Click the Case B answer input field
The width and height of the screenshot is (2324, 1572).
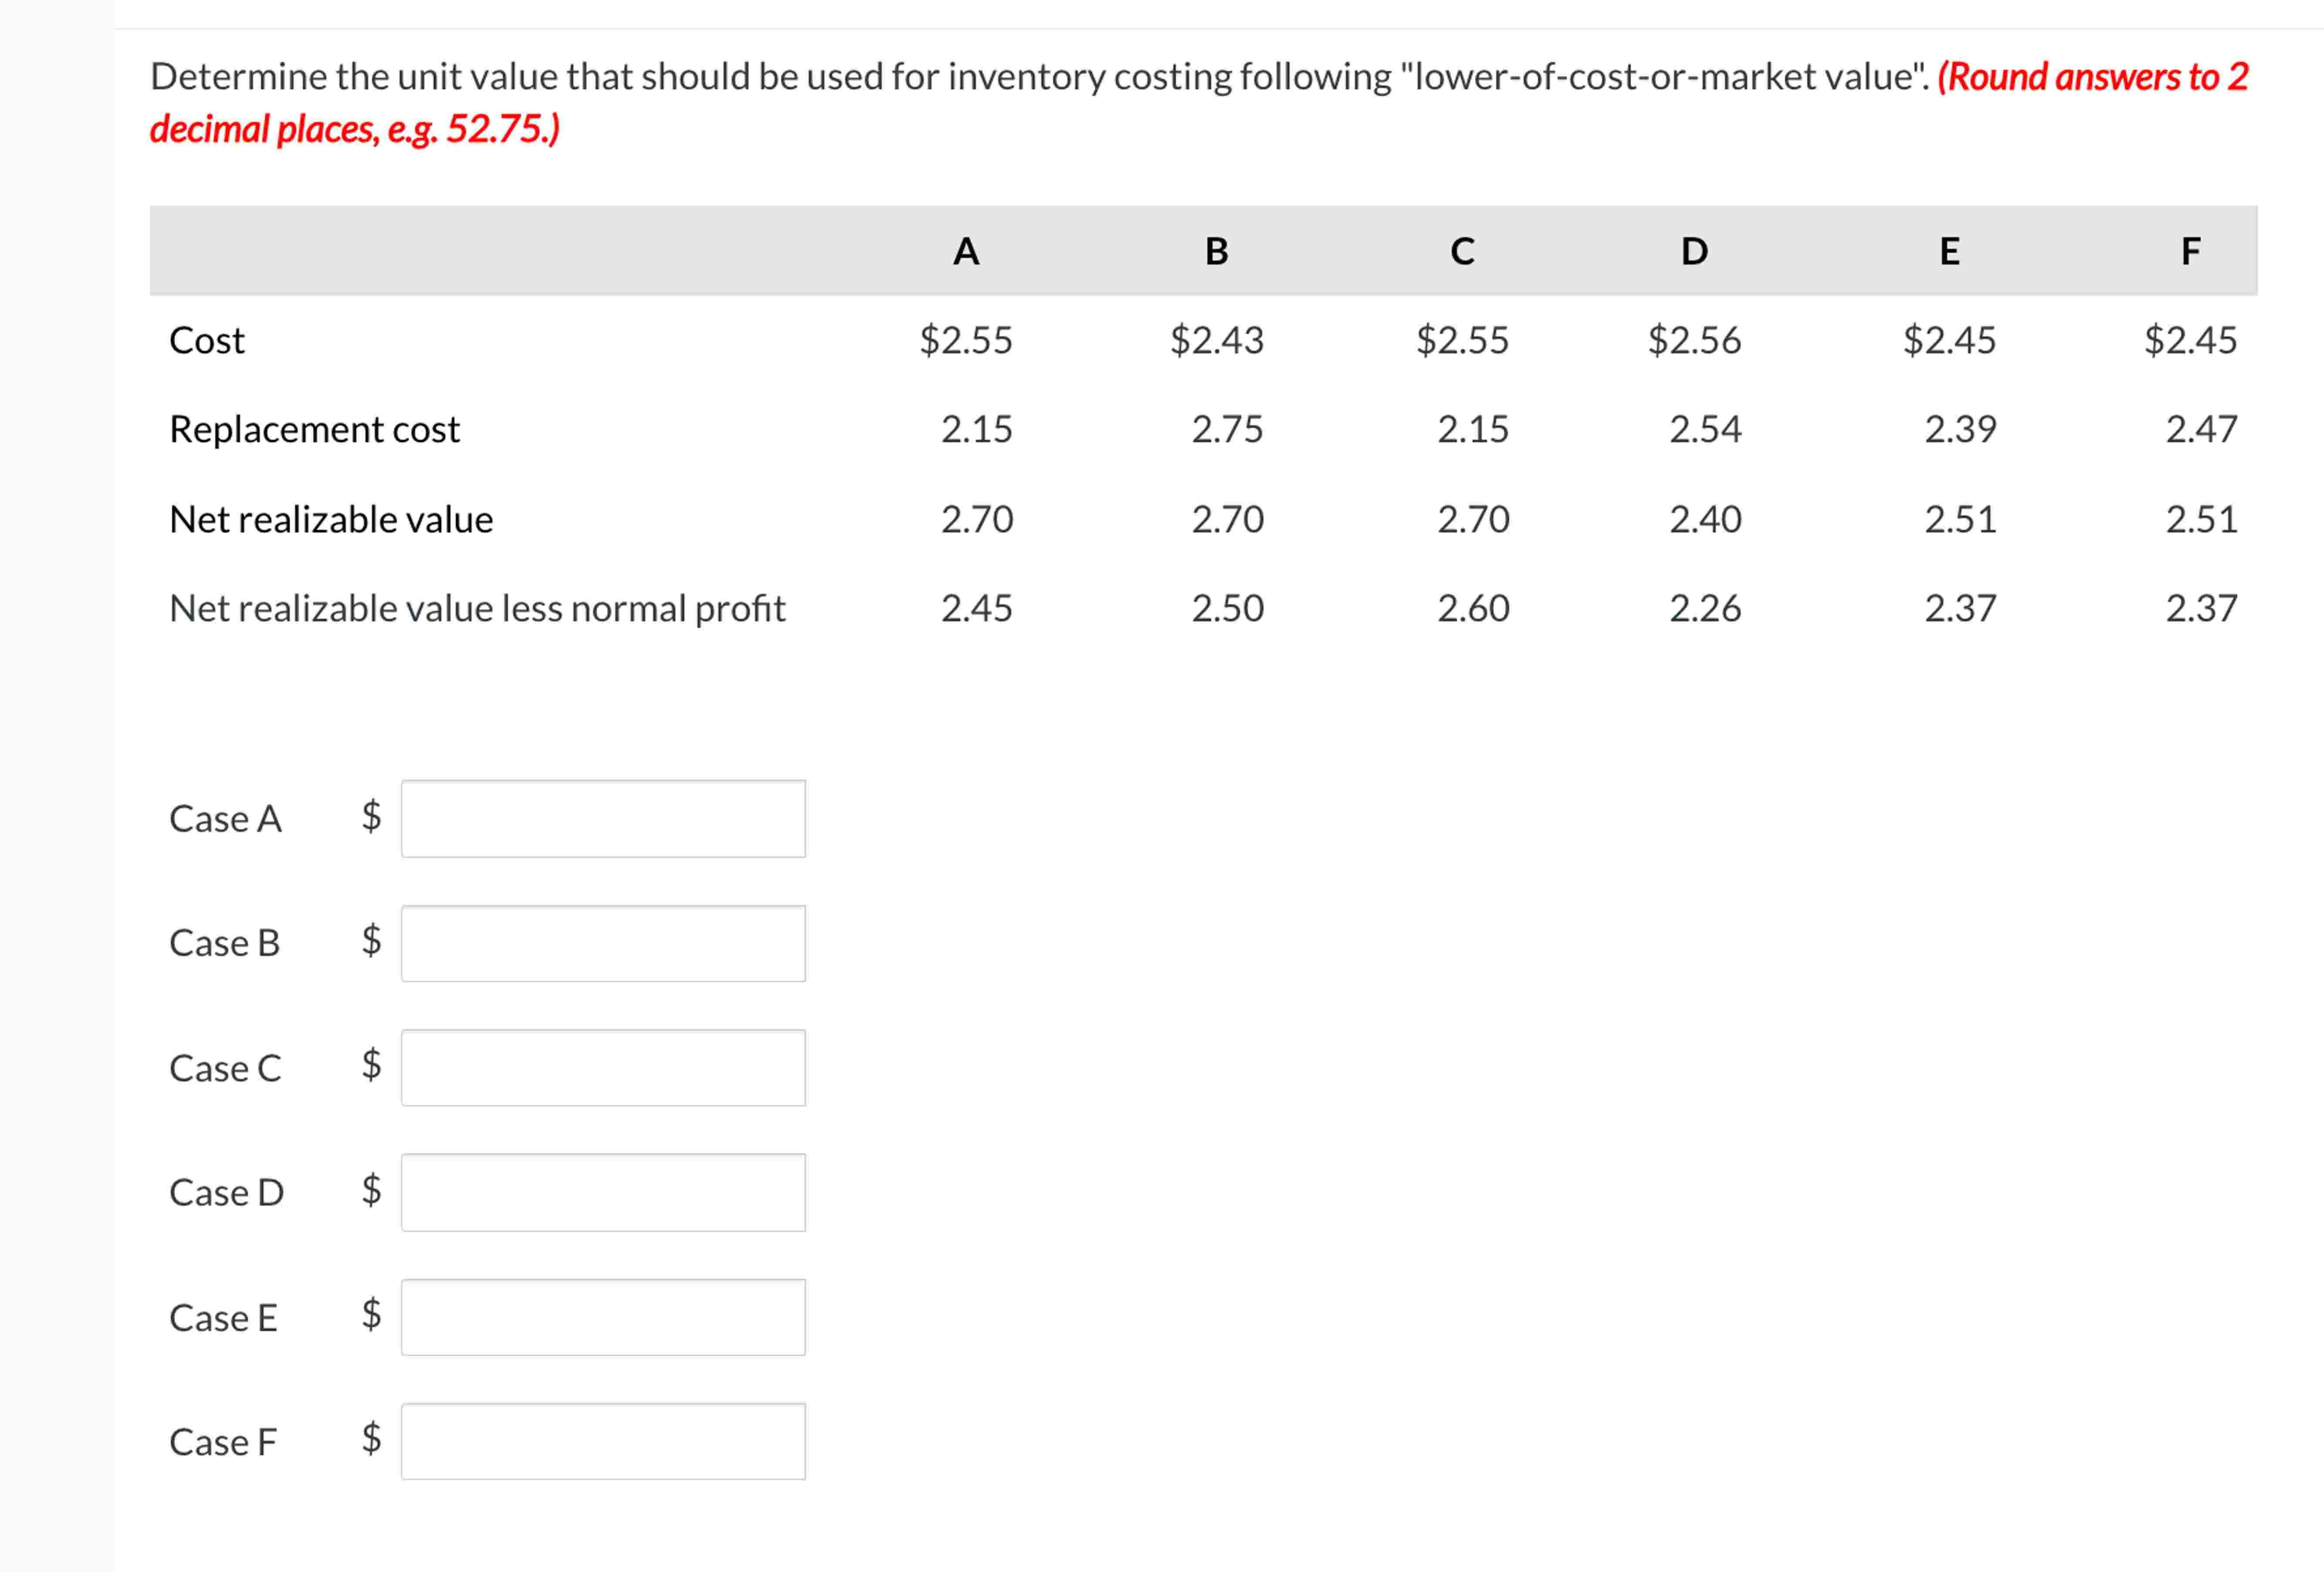coord(603,943)
